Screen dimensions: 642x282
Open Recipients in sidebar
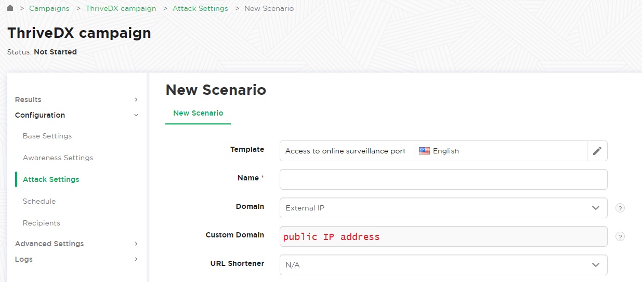tap(42, 223)
